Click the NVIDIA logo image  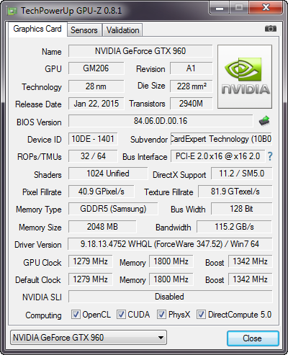(245, 76)
